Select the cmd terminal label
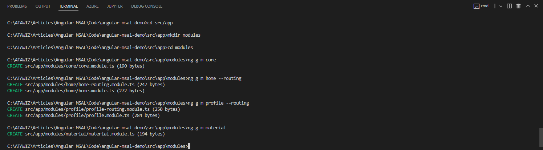 tap(485, 6)
